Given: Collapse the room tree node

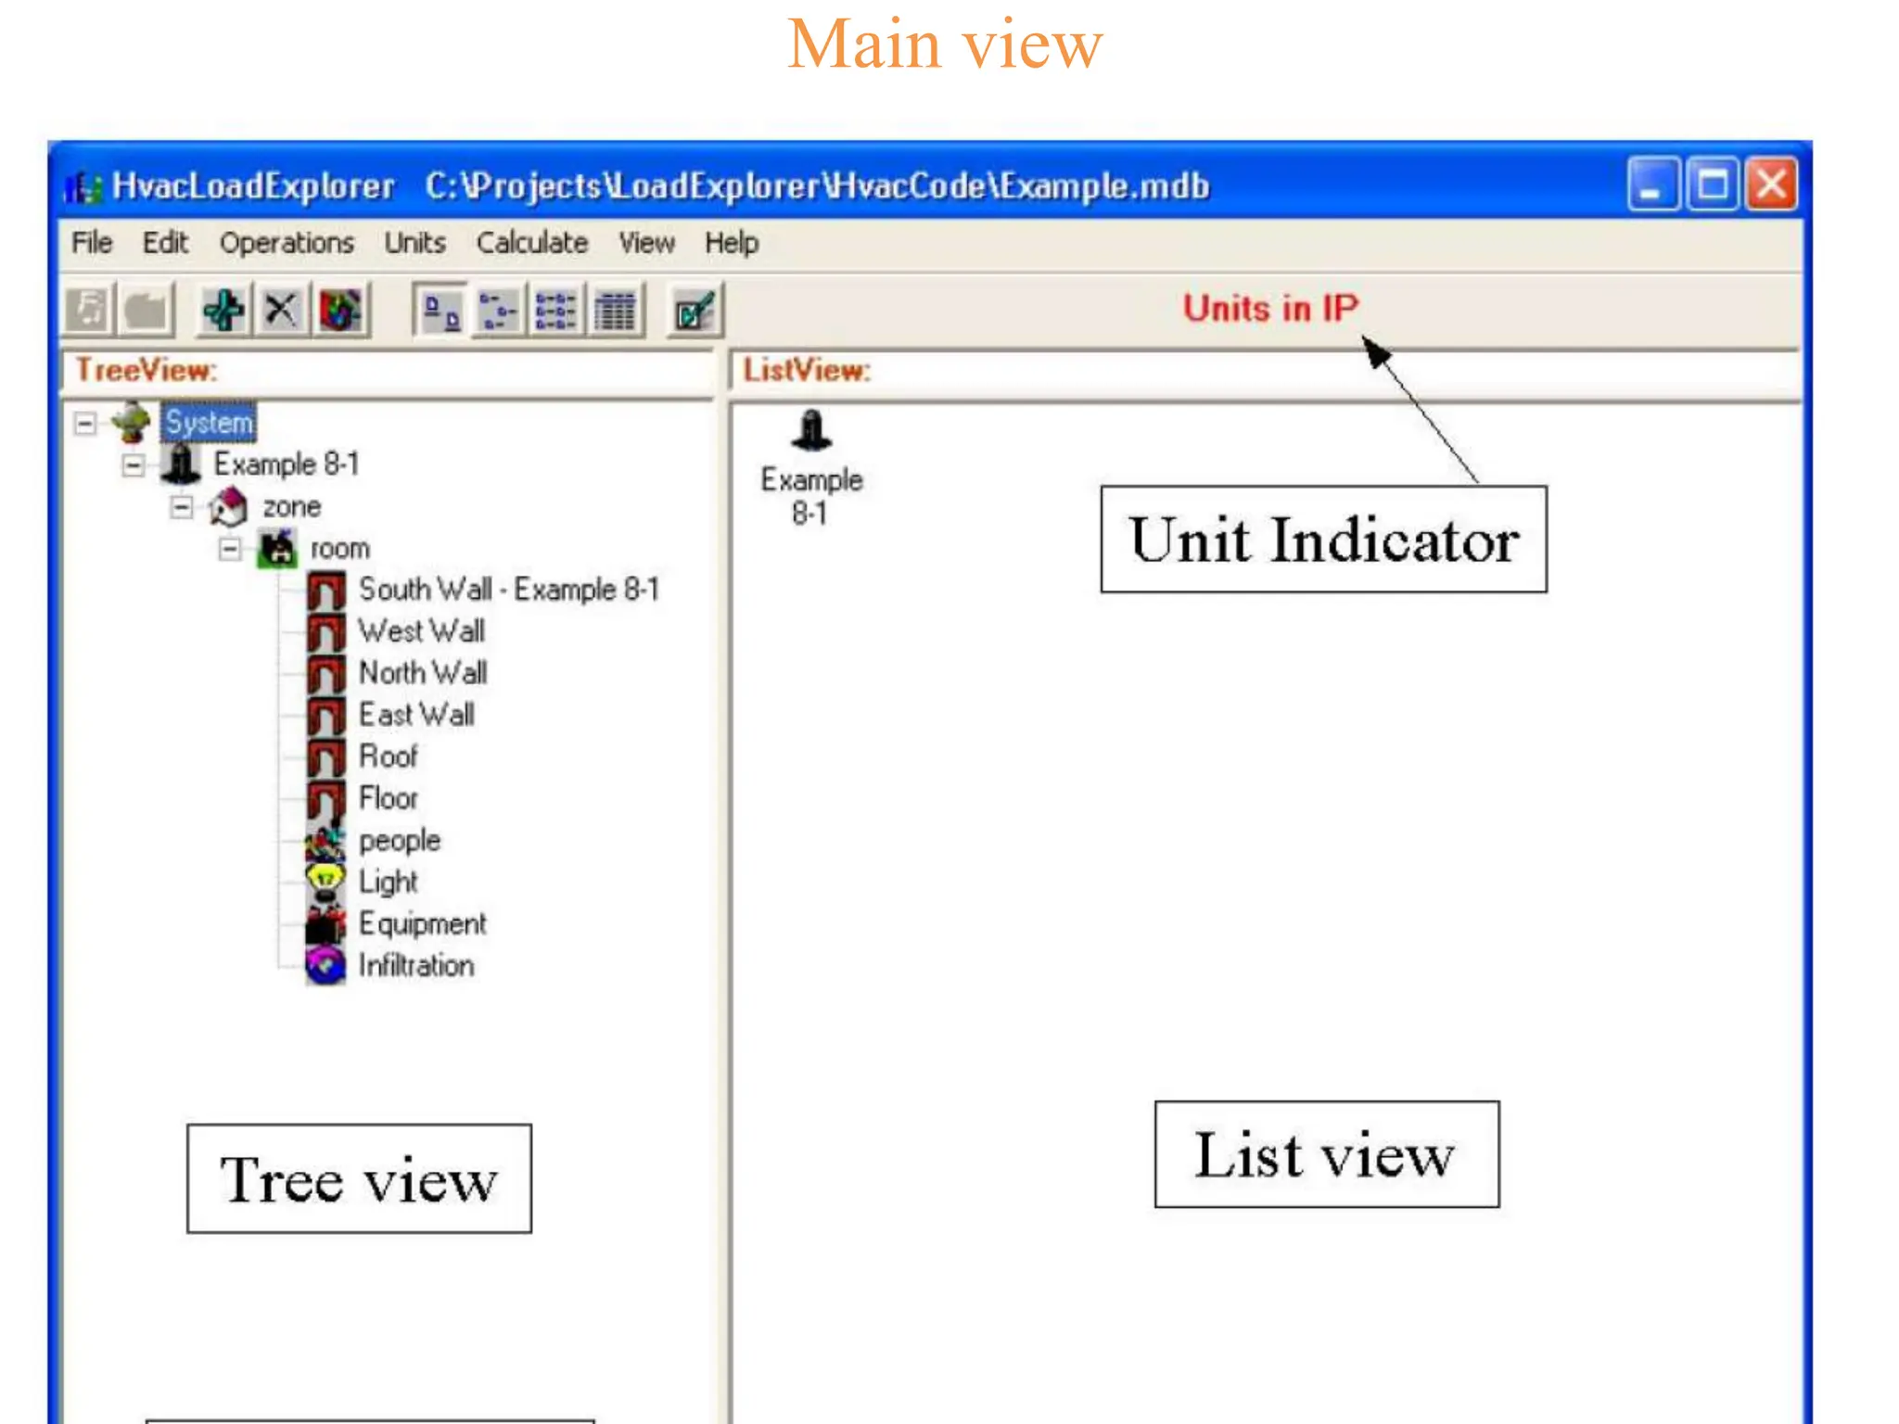Looking at the screenshot, I should tap(229, 549).
